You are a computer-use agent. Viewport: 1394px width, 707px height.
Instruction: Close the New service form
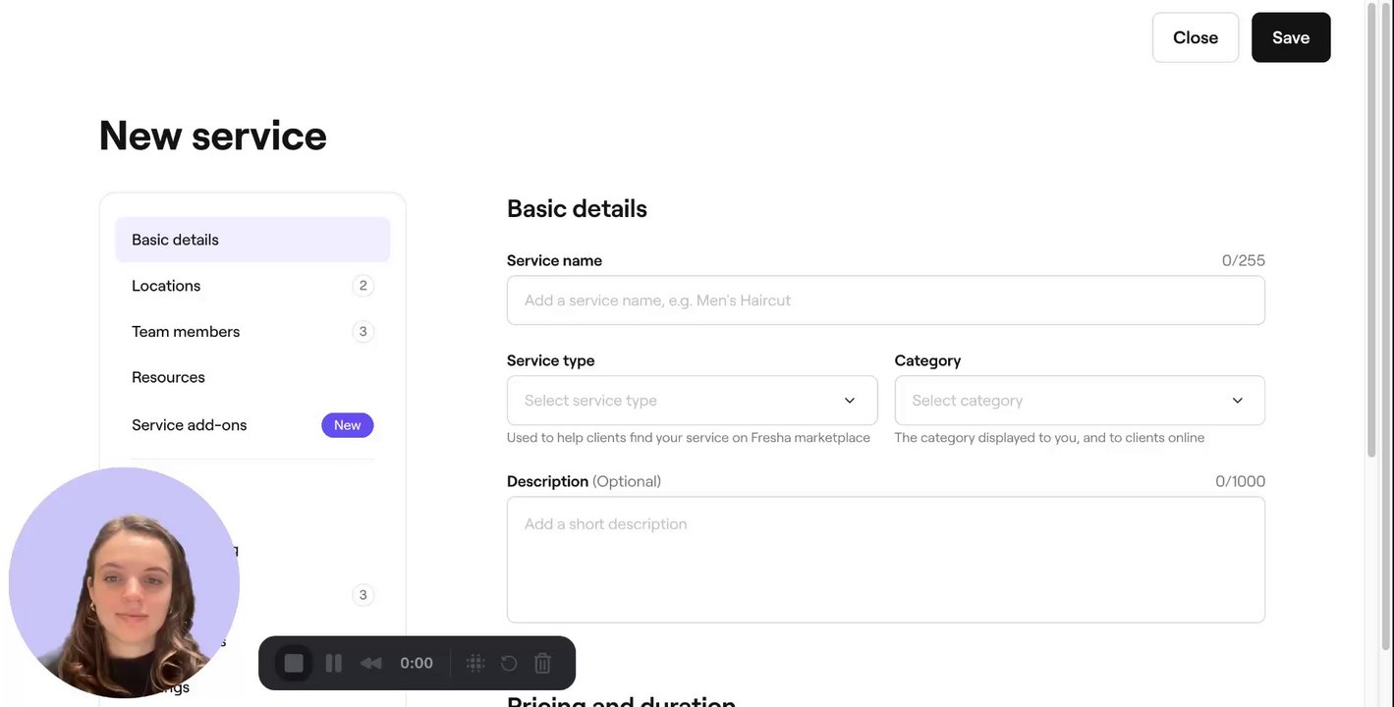[x=1195, y=37]
